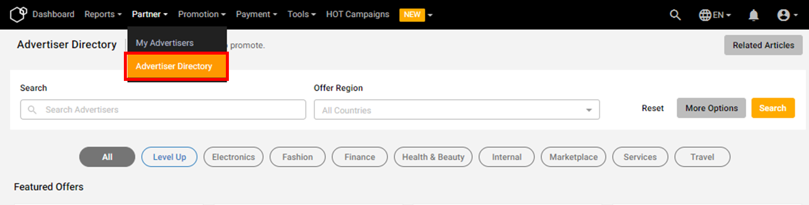Image resolution: width=809 pixels, height=205 pixels.
Task: Click the site logo icon
Action: 18,14
